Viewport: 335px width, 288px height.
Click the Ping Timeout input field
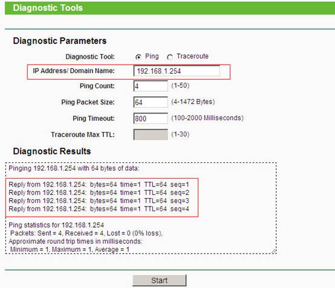tap(151, 118)
